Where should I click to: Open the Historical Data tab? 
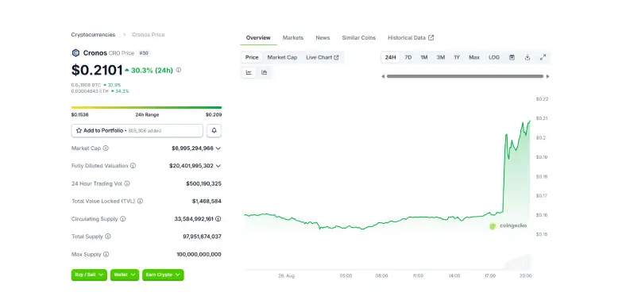[x=411, y=37]
